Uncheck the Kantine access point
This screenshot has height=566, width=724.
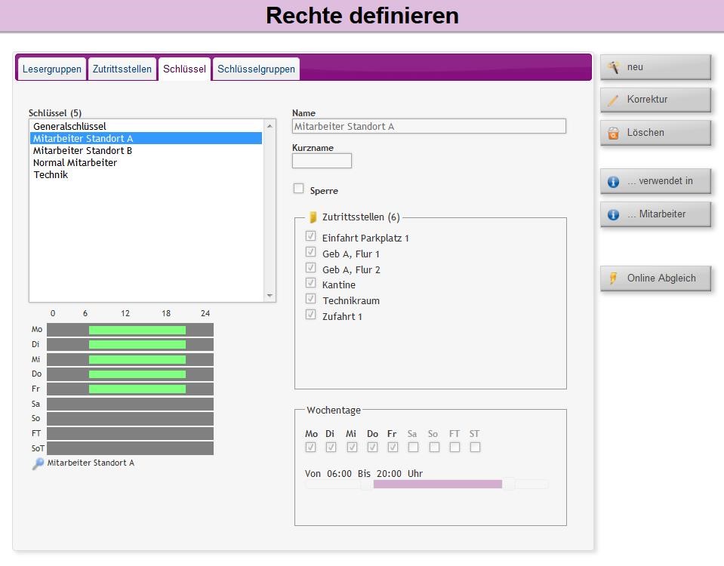tap(310, 283)
